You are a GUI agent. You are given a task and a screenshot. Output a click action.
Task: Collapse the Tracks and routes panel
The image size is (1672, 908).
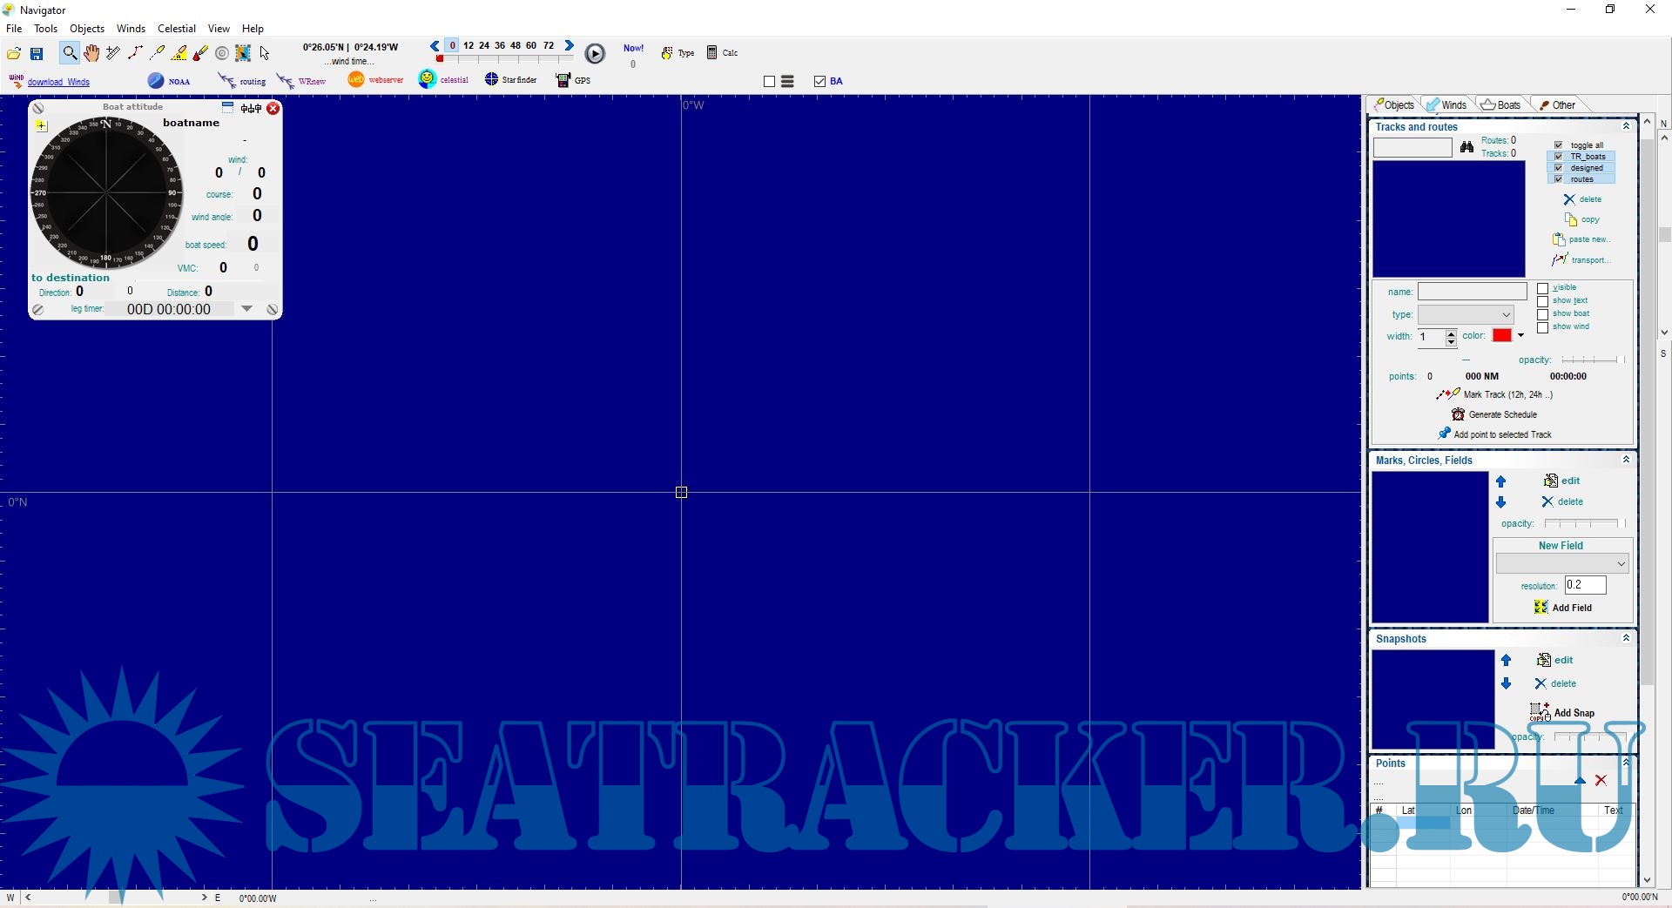point(1626,126)
